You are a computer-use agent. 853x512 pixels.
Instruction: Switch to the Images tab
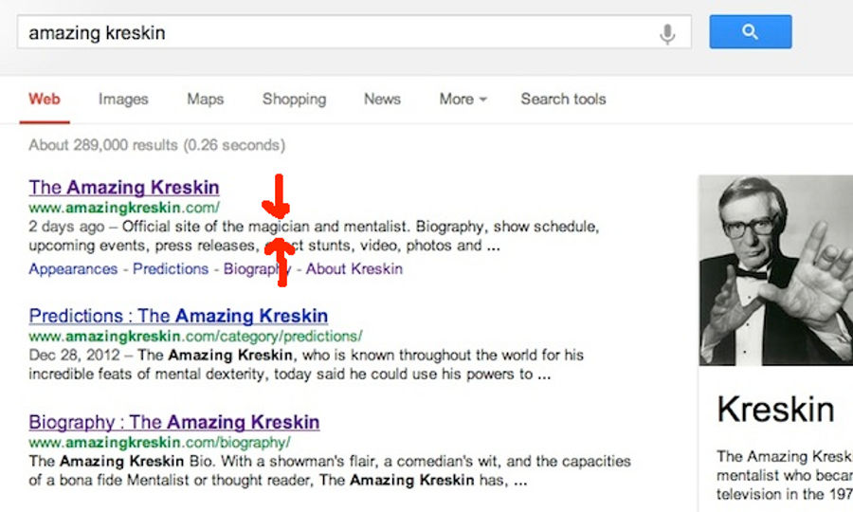pos(123,99)
